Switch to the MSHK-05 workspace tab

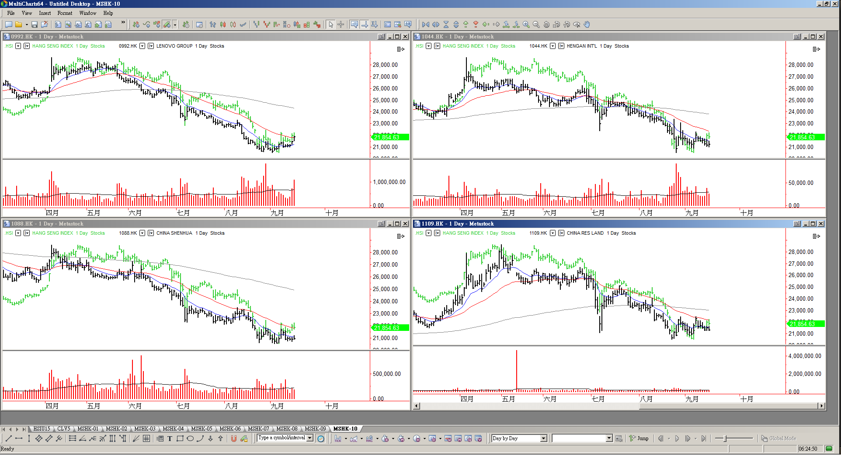(x=202, y=429)
